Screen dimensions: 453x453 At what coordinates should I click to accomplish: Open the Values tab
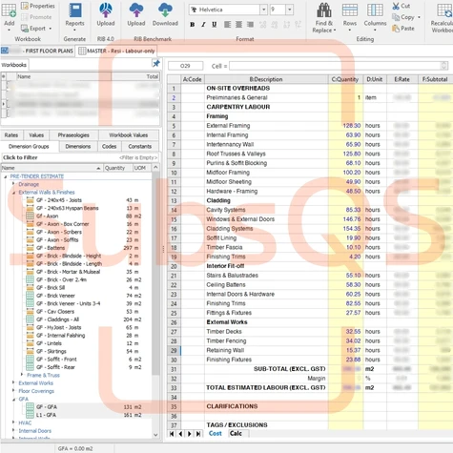pos(36,135)
